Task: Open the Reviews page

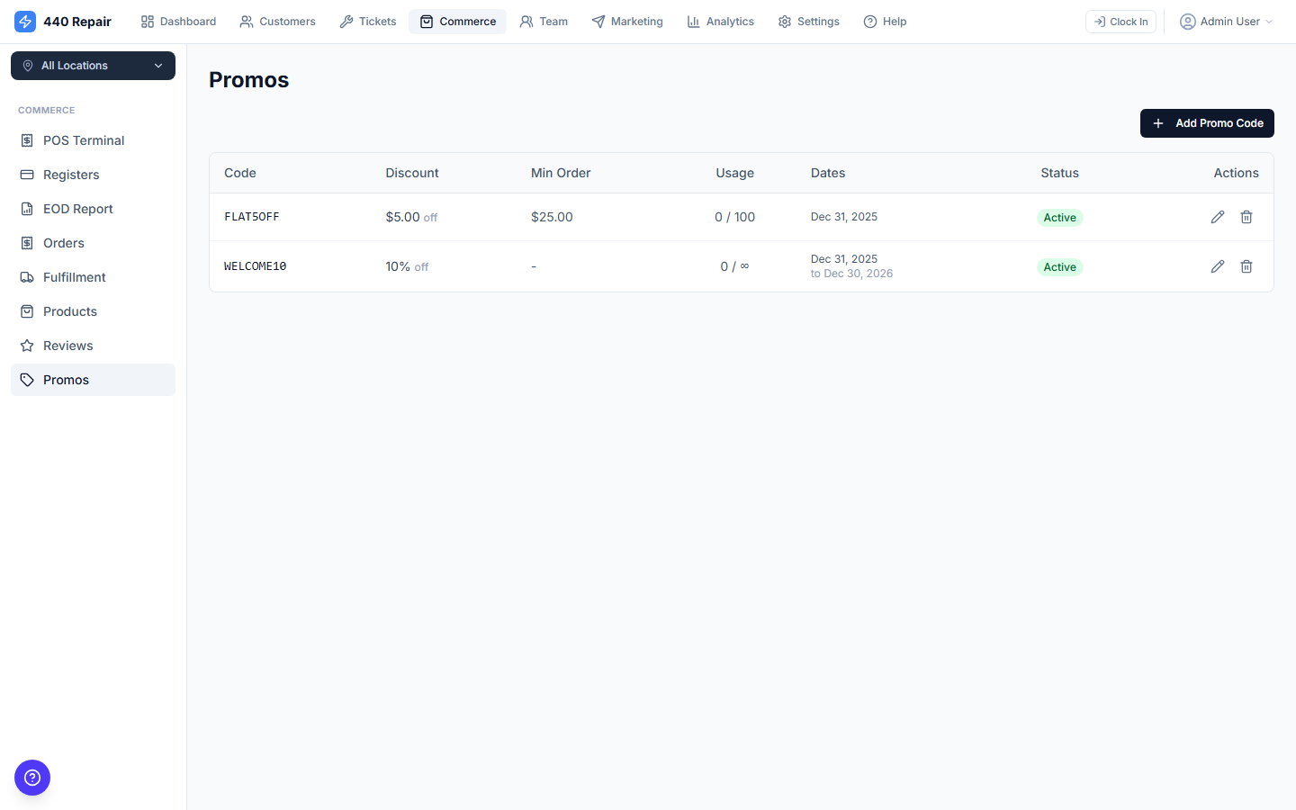Action: click(67, 345)
